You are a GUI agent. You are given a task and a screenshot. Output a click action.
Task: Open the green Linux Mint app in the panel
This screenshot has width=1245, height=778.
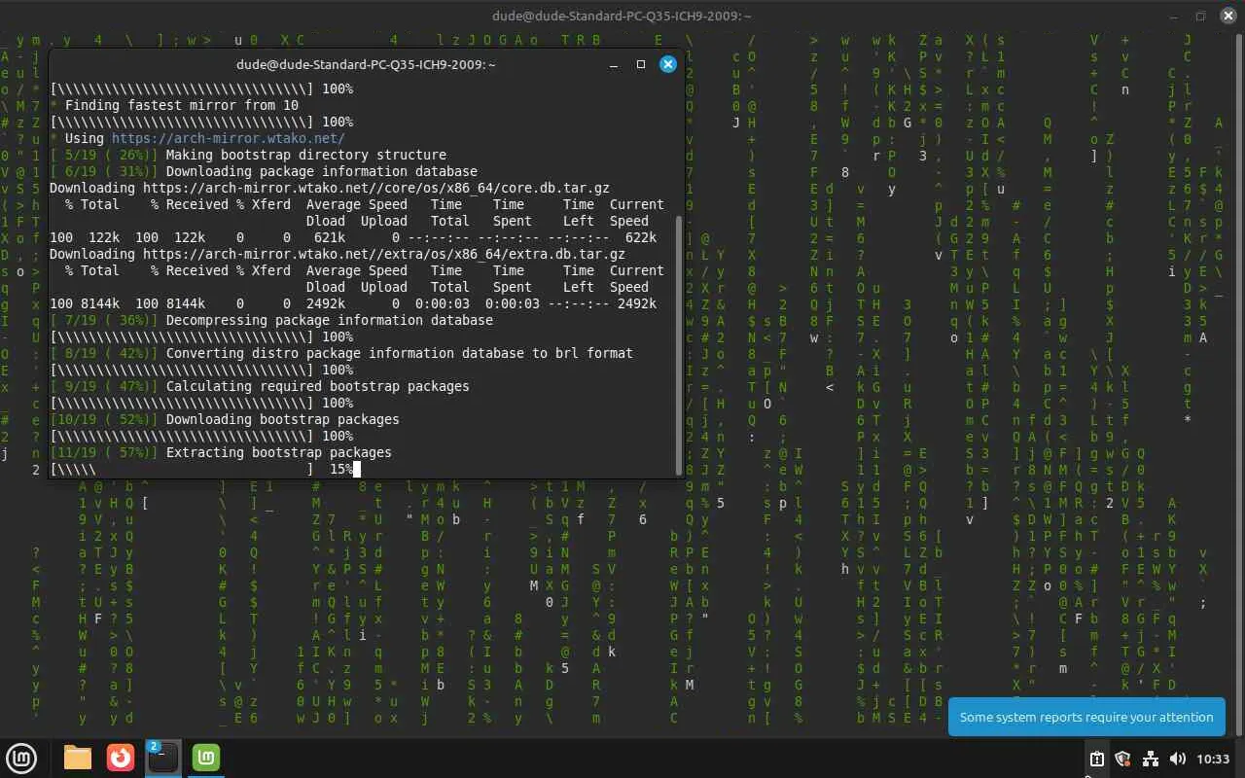pyautogui.click(x=206, y=757)
